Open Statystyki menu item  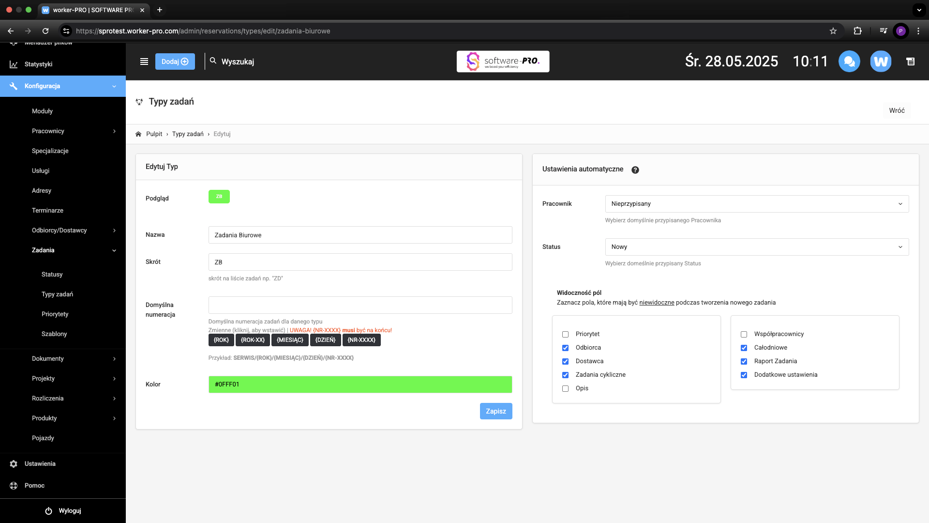pyautogui.click(x=39, y=64)
